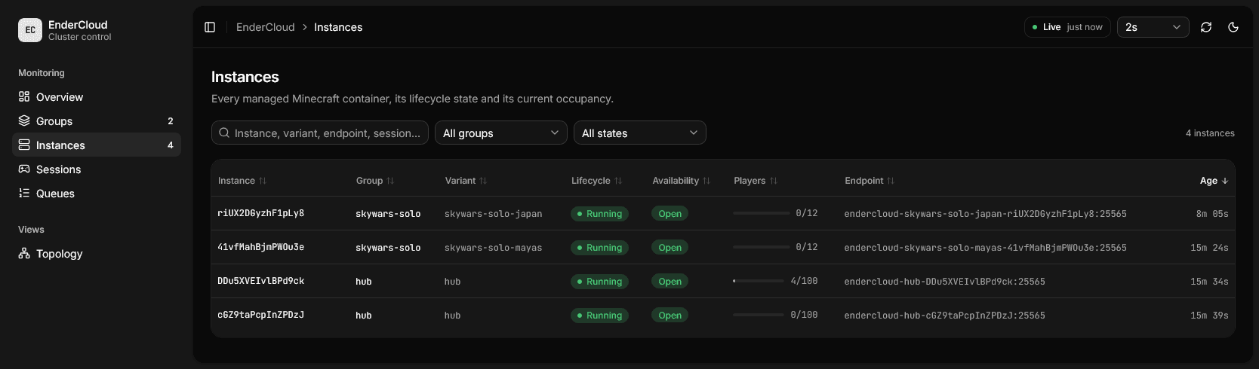1259x369 pixels.
Task: Click Open badge for DDu5XVEIvlBPd9ck
Action: click(670, 282)
